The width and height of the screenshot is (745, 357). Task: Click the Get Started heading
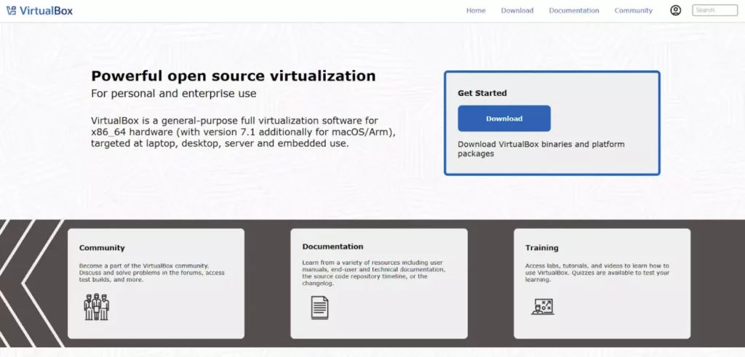[482, 93]
